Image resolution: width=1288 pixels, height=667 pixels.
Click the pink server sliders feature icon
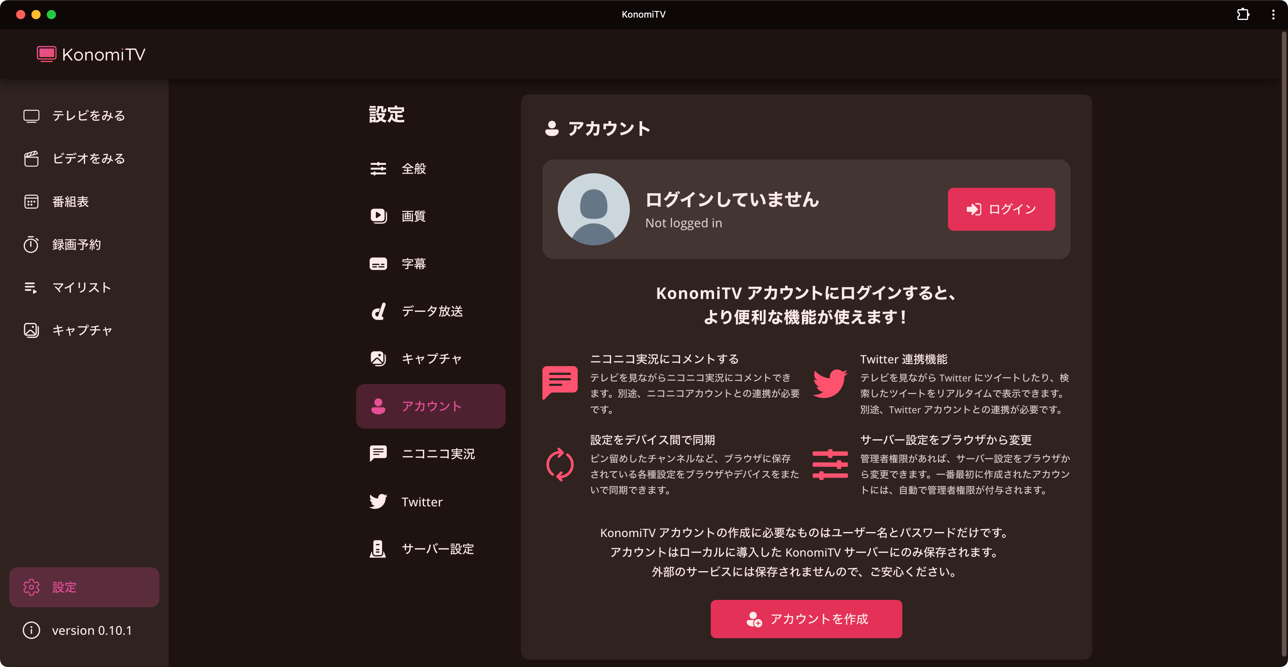click(x=830, y=465)
